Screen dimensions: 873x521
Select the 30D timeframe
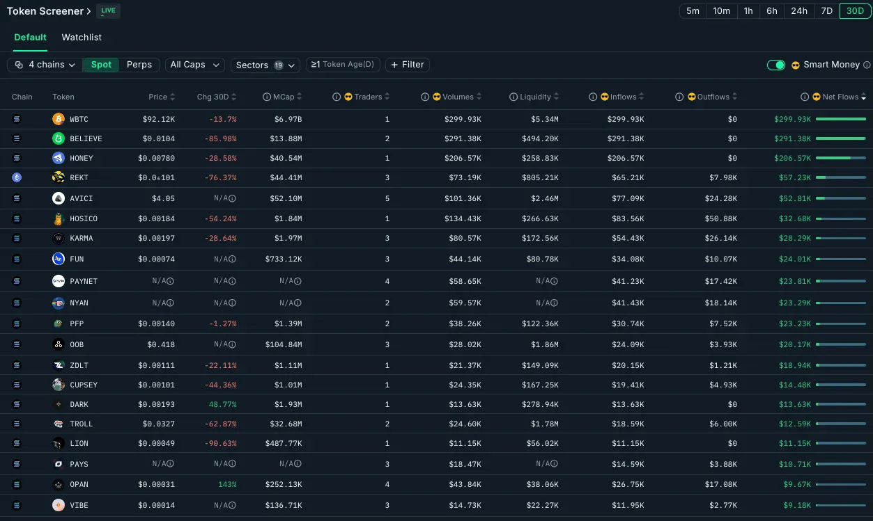855,11
